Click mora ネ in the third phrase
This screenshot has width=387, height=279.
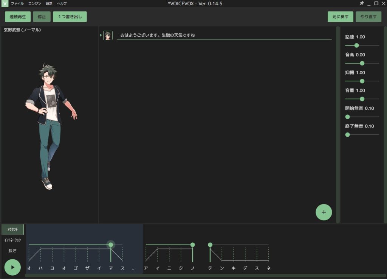click(x=269, y=268)
